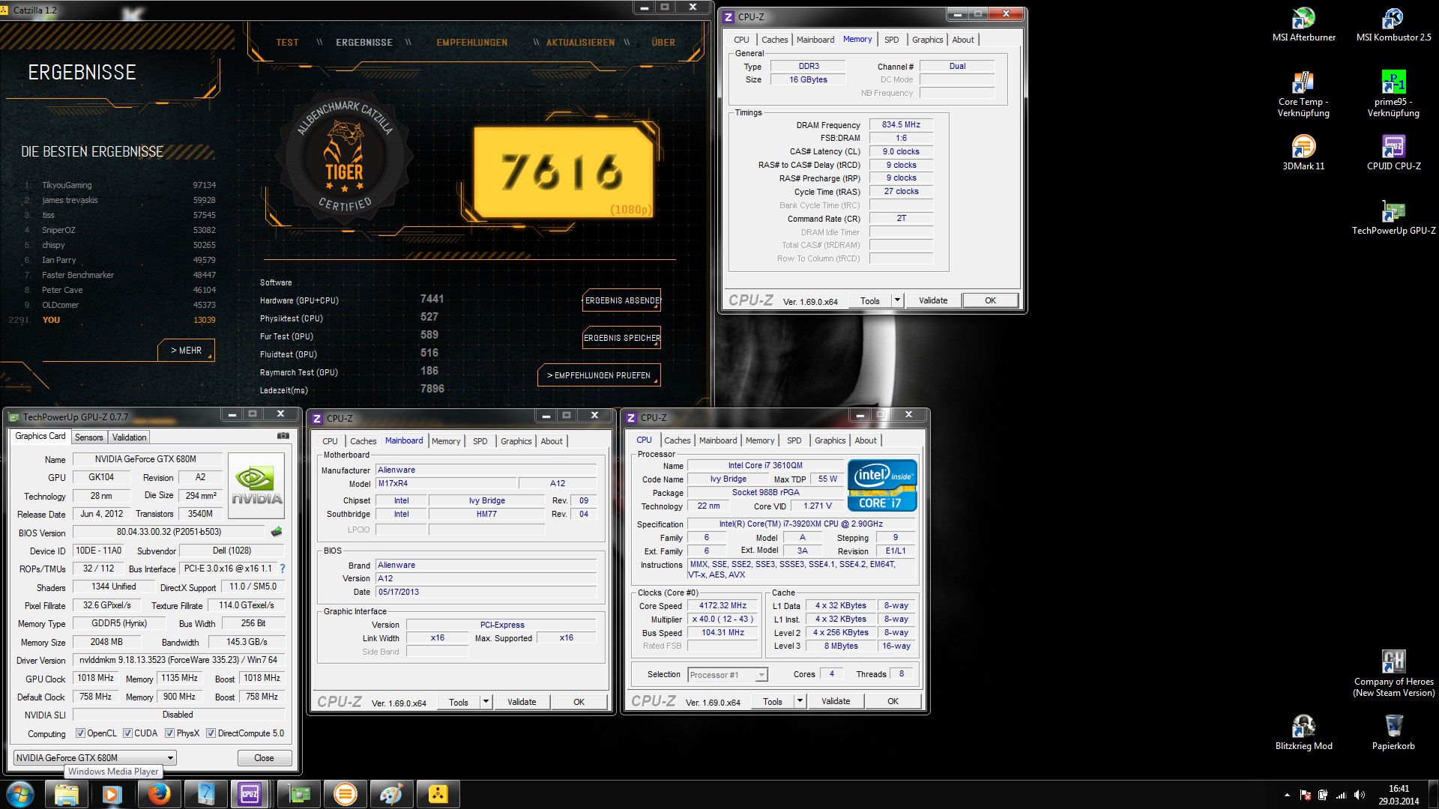
Task: Toggle the CUDA checkbox in GPU-Z
Action: coord(127,733)
